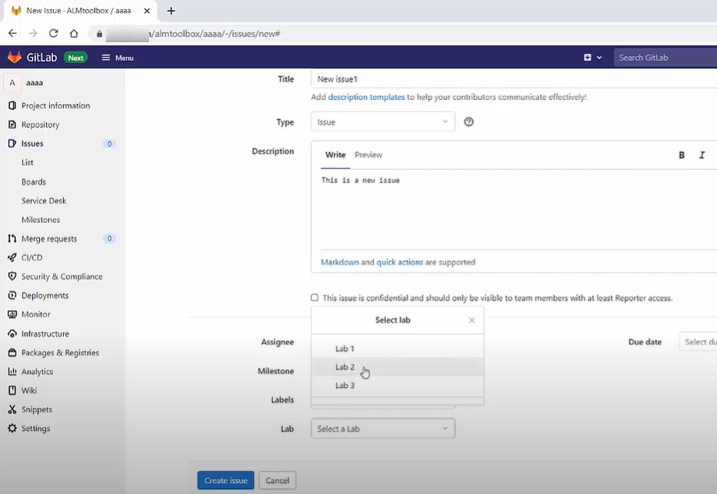Open CI/CD from the sidebar icon
The height and width of the screenshot is (494, 717).
pos(11,257)
